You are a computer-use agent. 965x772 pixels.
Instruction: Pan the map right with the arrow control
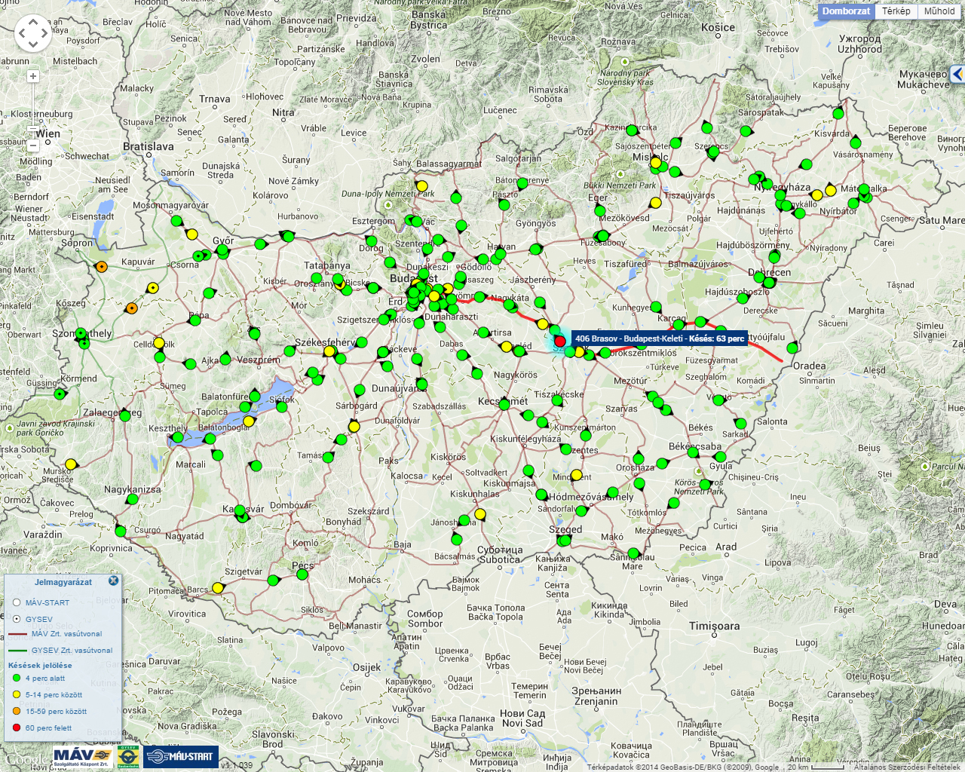(44, 33)
